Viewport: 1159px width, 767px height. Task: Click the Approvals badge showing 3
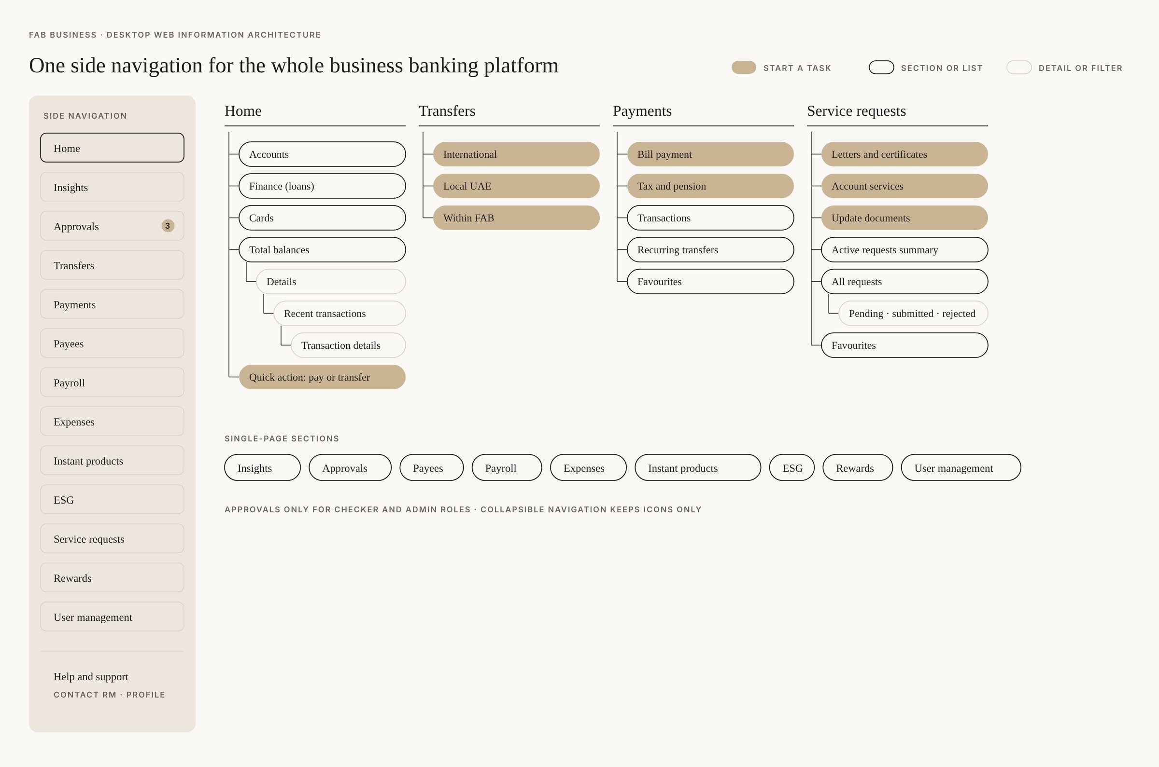(168, 226)
